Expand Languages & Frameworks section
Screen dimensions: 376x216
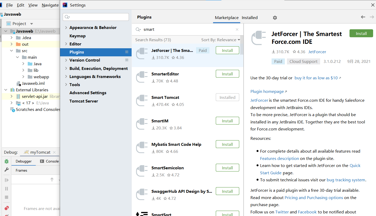66,77
